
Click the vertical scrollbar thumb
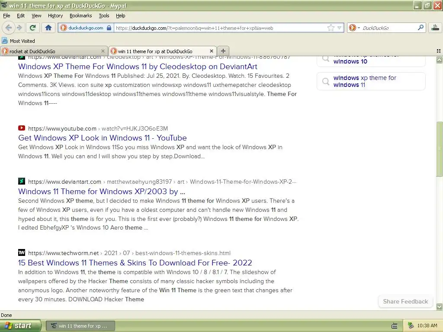pos(439,149)
